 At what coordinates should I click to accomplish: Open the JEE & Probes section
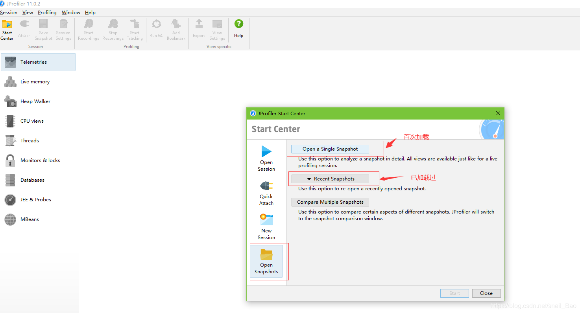click(x=38, y=200)
